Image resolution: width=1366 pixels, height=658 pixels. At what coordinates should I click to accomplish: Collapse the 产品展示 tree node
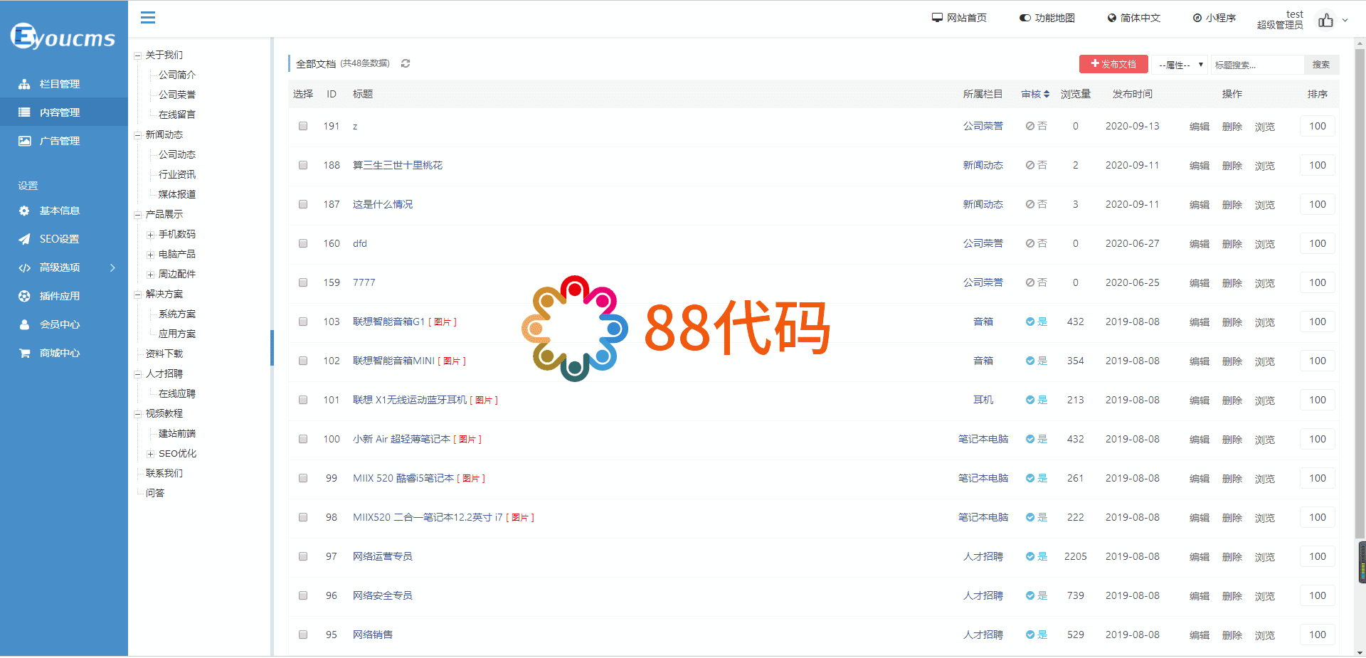coord(137,215)
